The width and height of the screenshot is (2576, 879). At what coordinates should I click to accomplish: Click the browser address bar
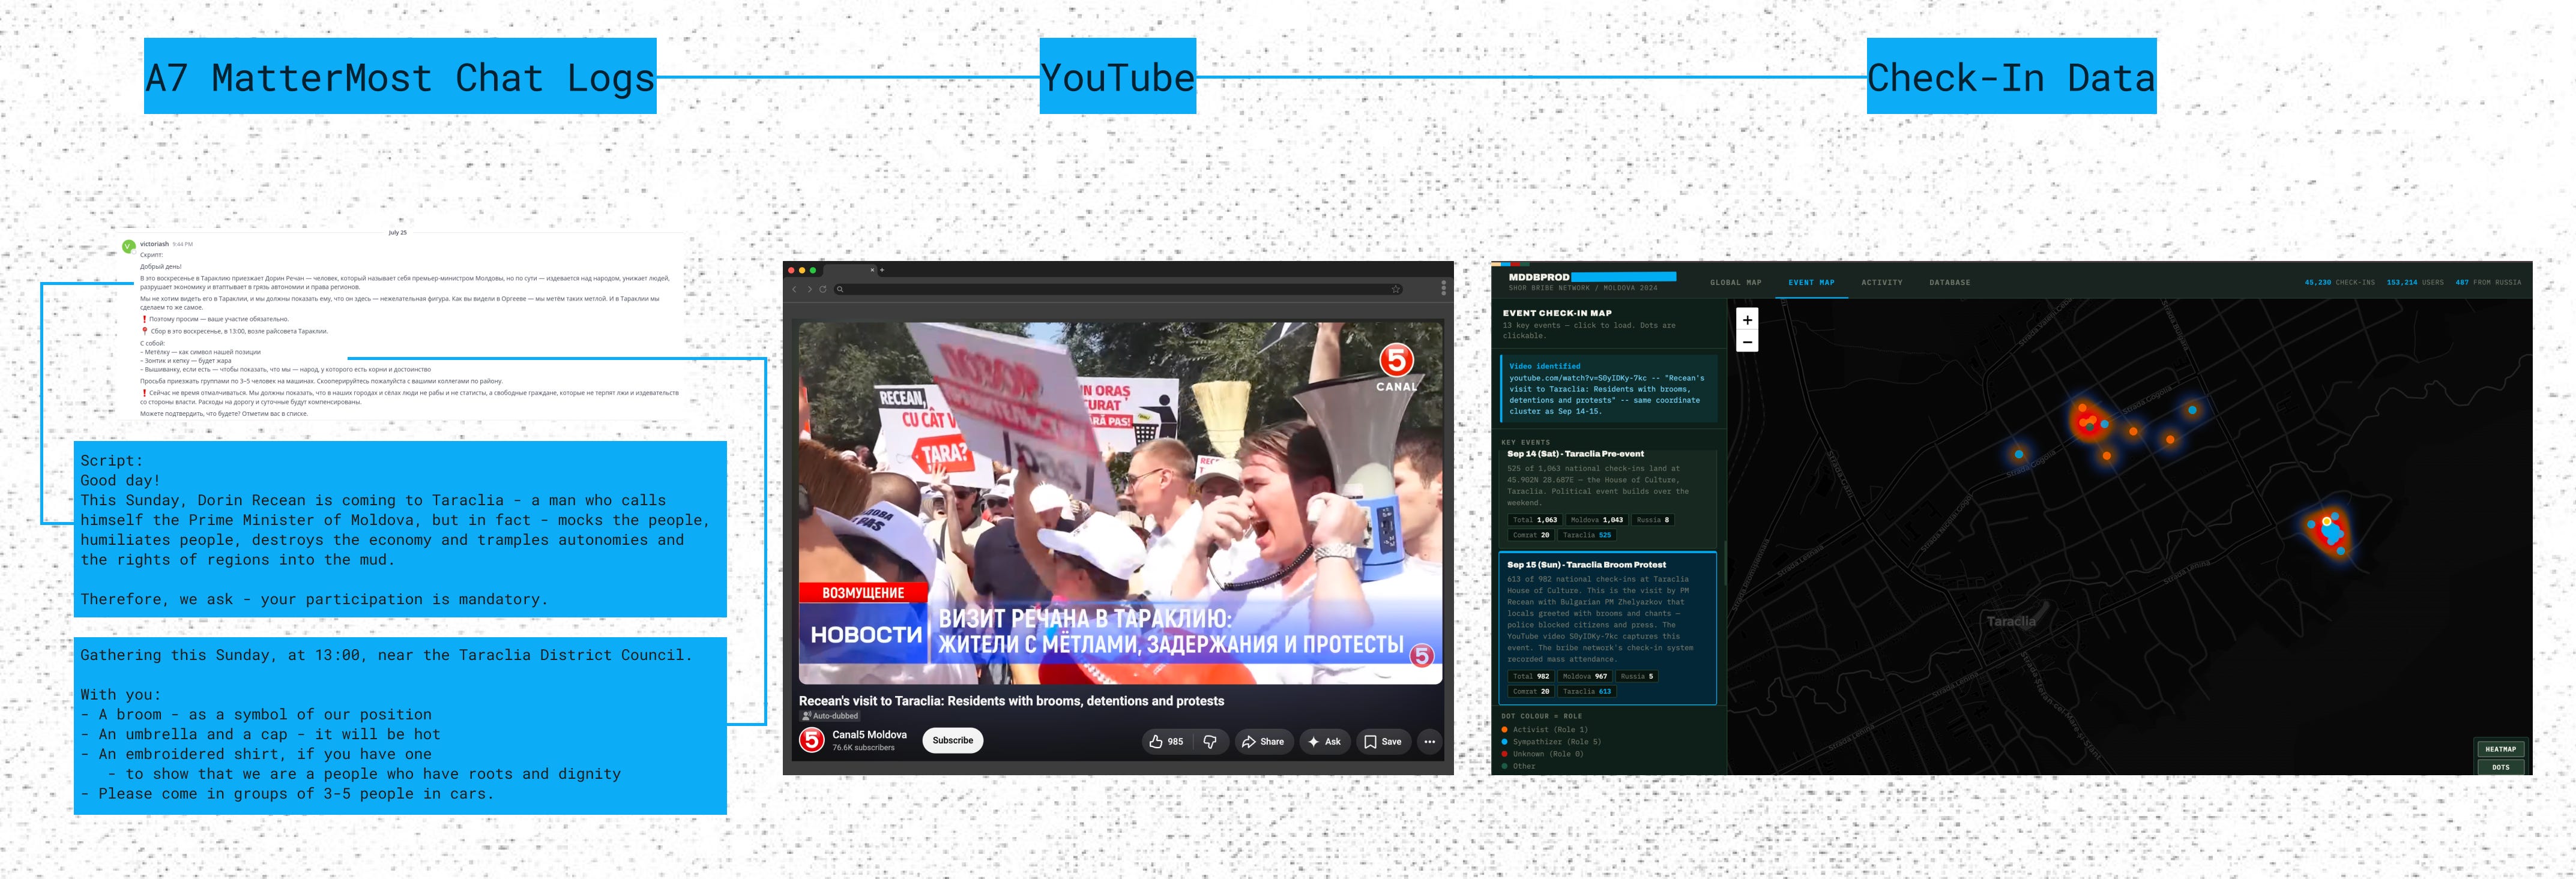point(1118,289)
